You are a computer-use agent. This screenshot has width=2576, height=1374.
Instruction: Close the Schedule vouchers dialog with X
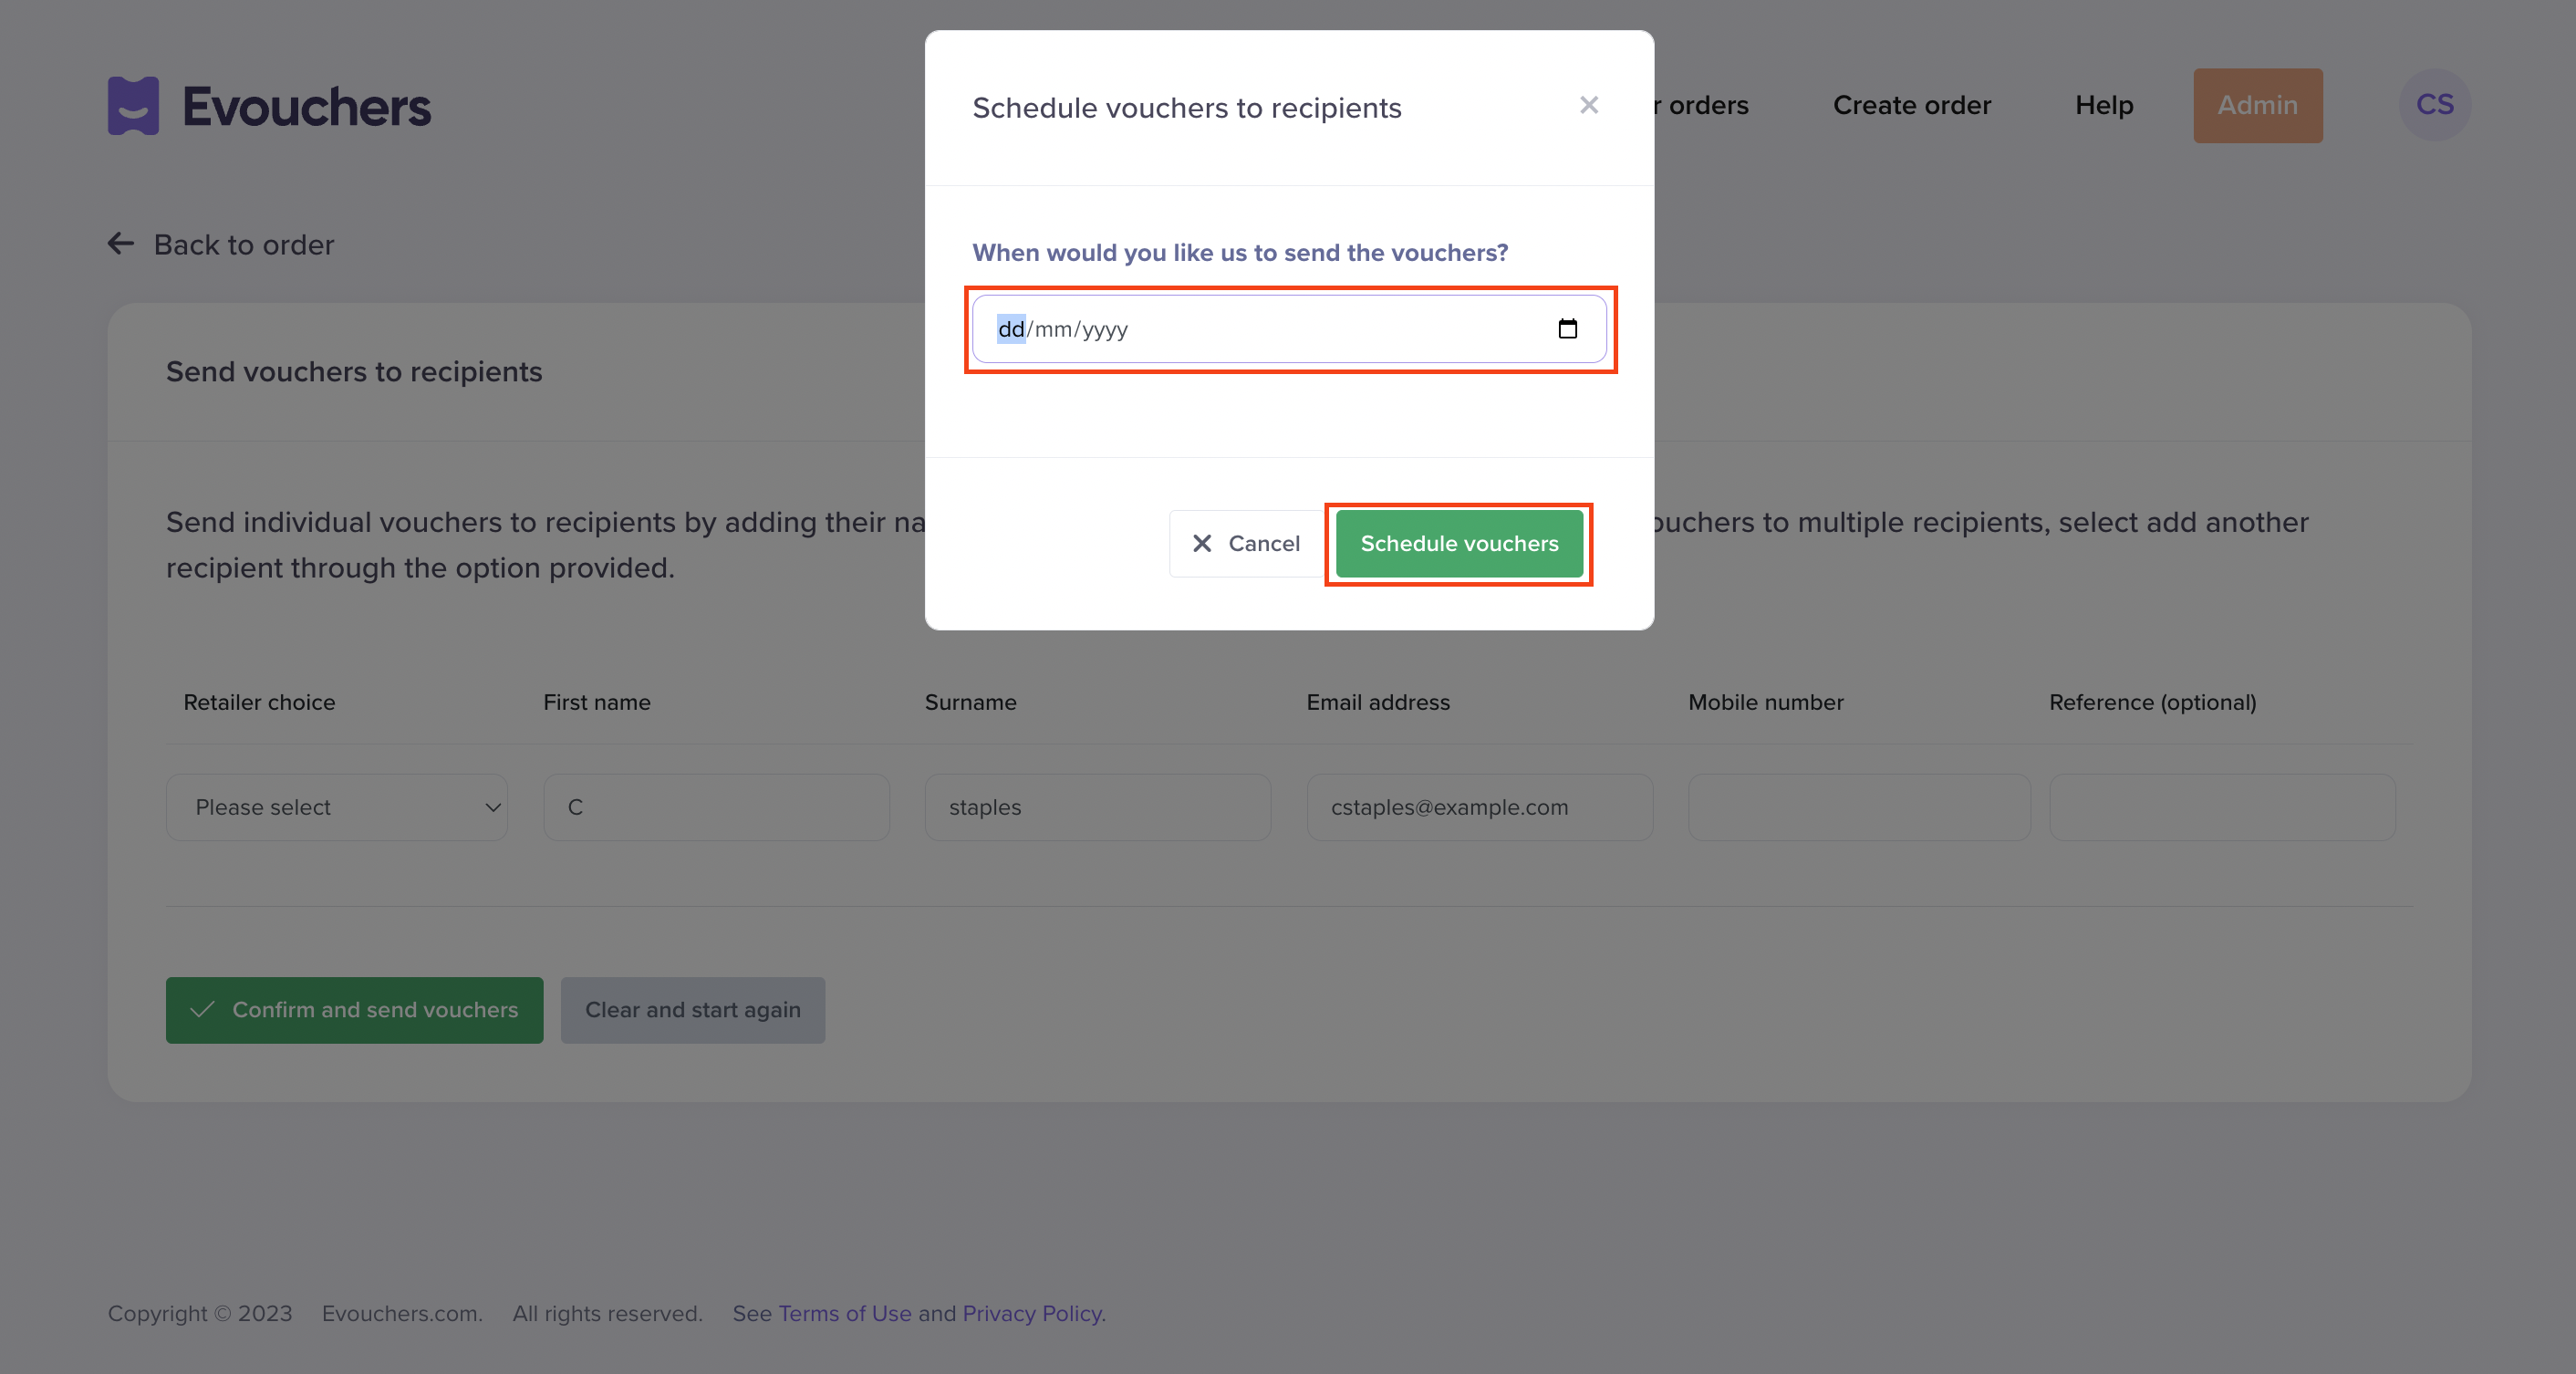1589,105
